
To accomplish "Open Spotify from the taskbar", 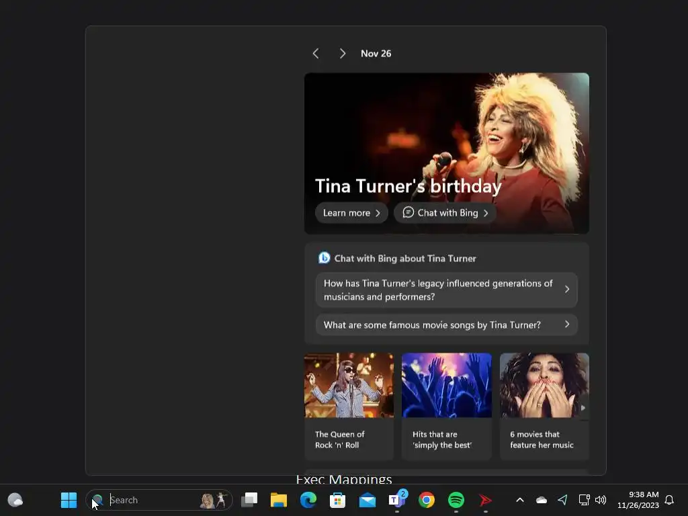I will tap(456, 500).
